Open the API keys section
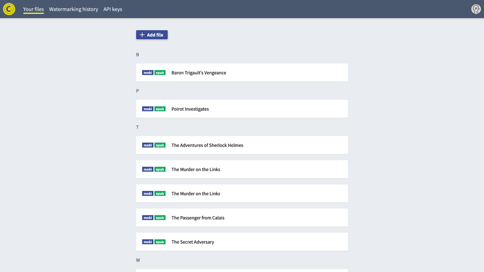The width and height of the screenshot is (484, 272). pos(113,9)
